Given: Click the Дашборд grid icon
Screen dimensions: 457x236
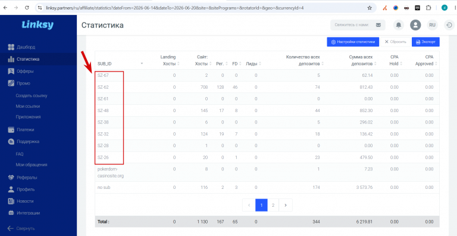Looking at the screenshot, I should pyautogui.click(x=11, y=47).
